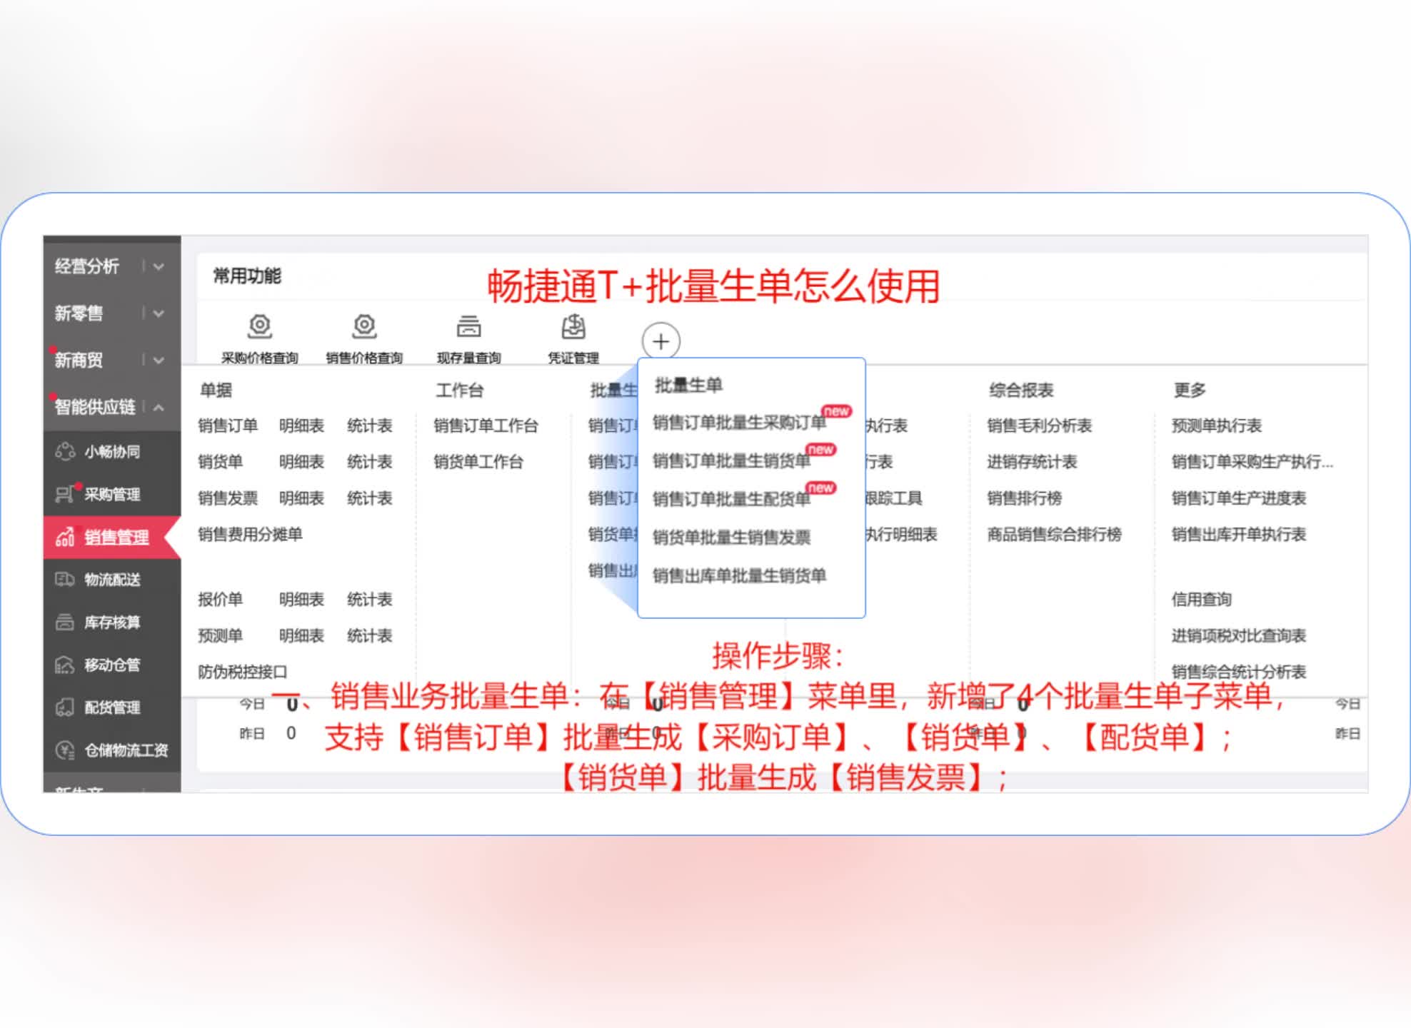Open 预测单执行表
1411x1028 pixels.
1216,425
